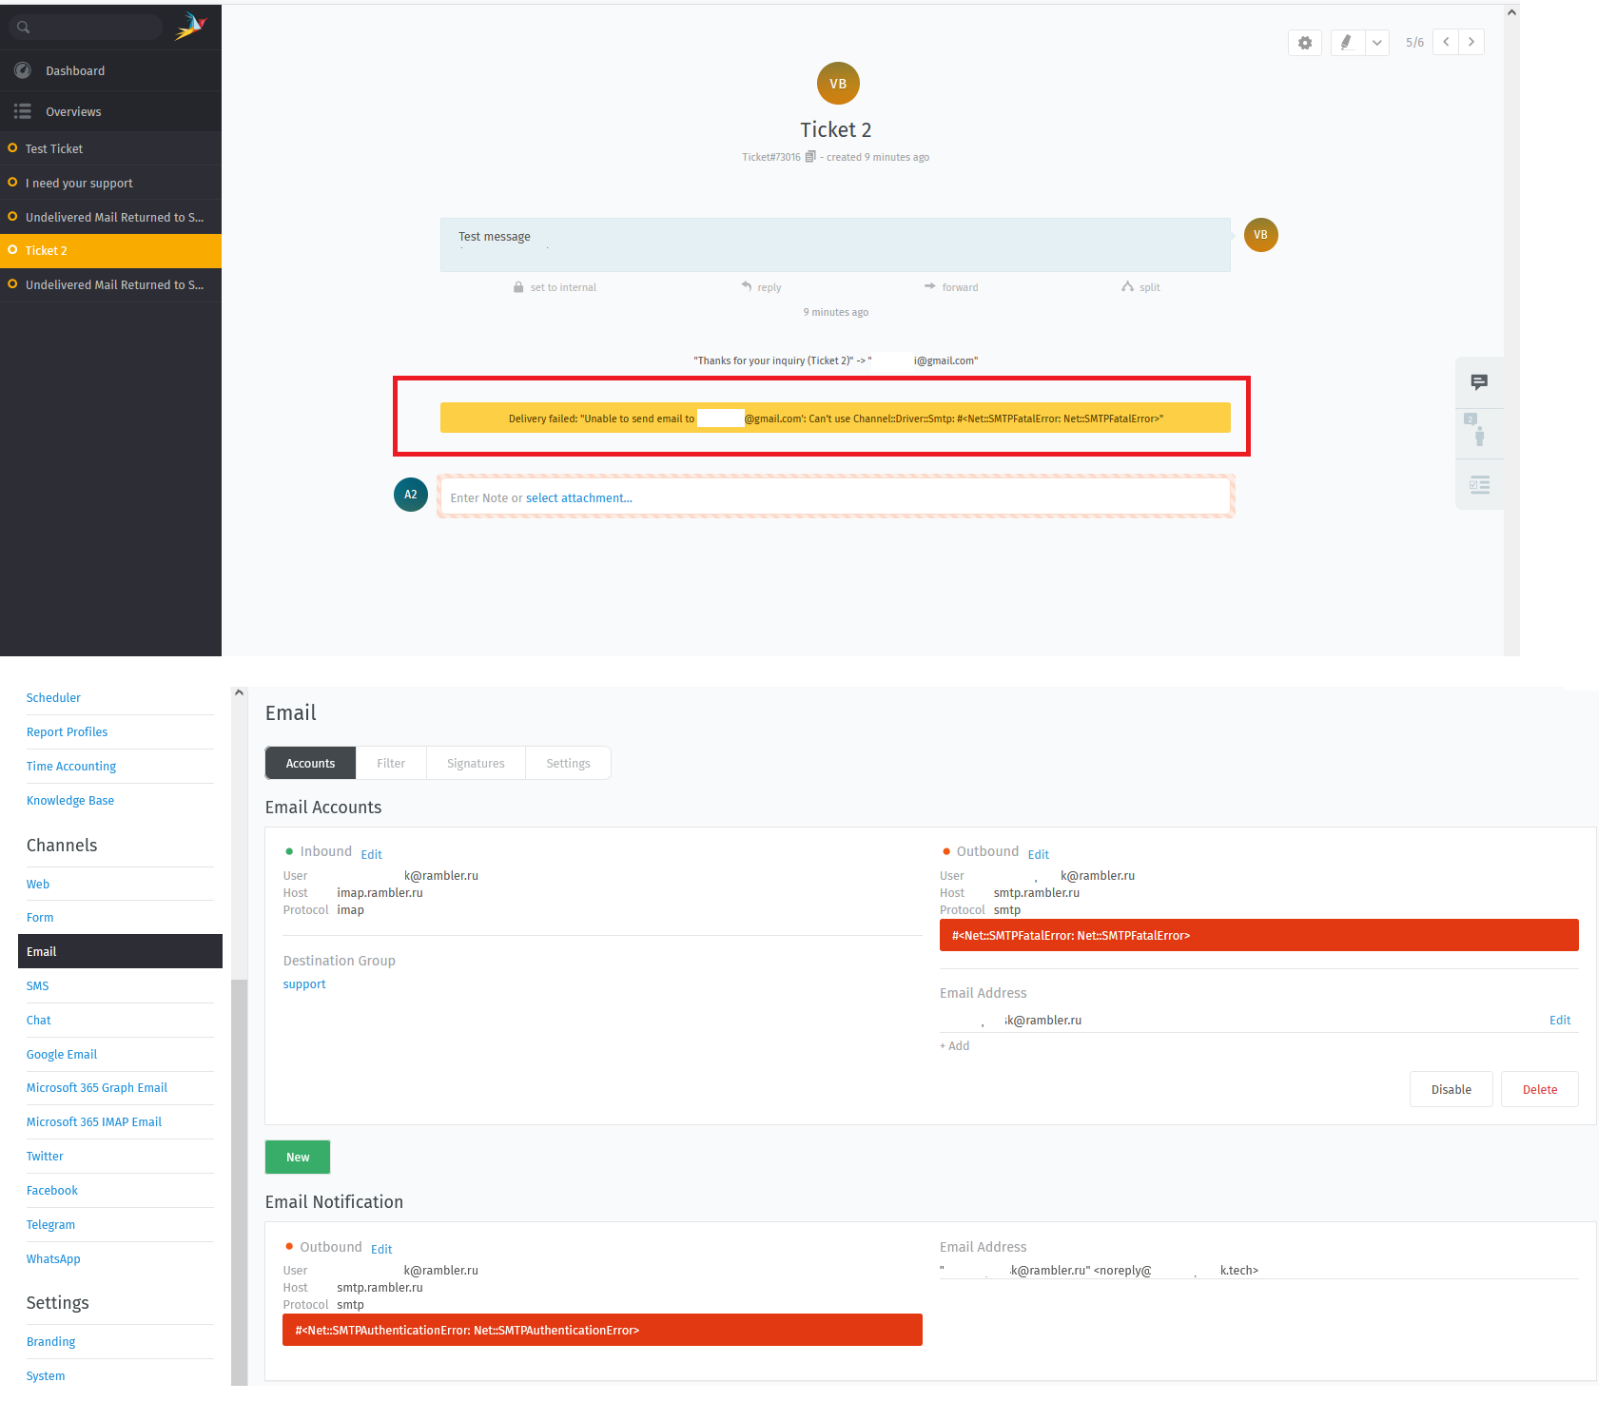Switch to the Filter tab

[x=391, y=764]
